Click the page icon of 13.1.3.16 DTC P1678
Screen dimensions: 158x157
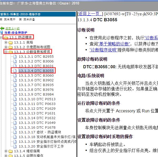[x=15, y=128]
